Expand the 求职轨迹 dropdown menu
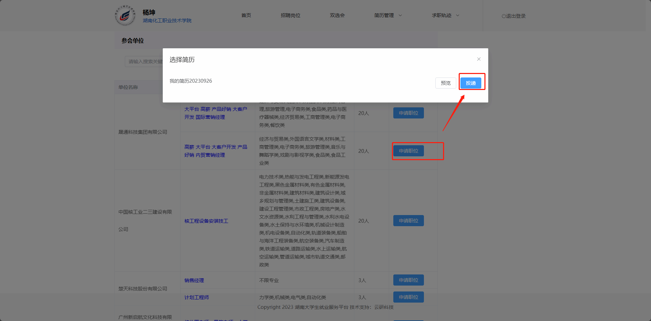 445,15
